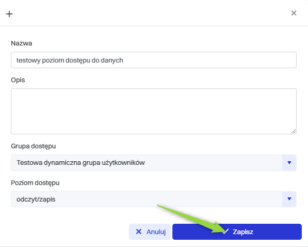Open the combo showing odczyt/zapis
The image size is (308, 247).
tap(154, 199)
